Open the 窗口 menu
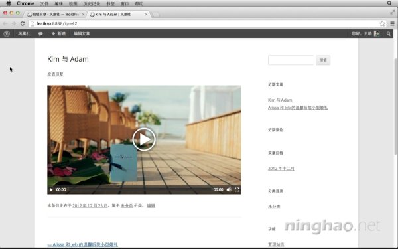Screen dimensions: 398x249 (x=125, y=3)
